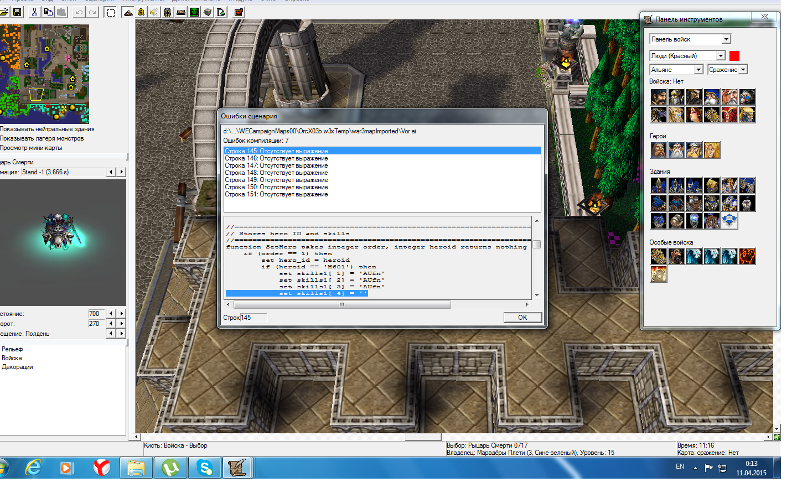Select error row 'Строка 151'
The image size is (797, 498).
pos(382,194)
